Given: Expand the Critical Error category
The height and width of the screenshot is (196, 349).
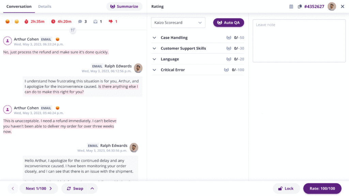Looking at the screenshot, I should [x=154, y=70].
